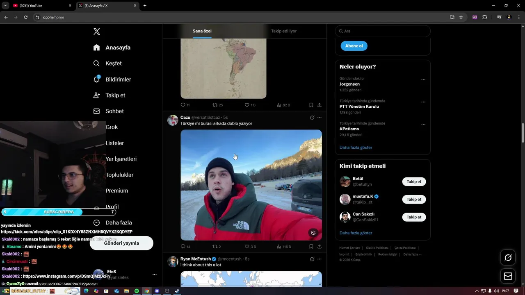The image size is (525, 295).
Task: Open options for #Patlama trend
Action: pos(423,125)
